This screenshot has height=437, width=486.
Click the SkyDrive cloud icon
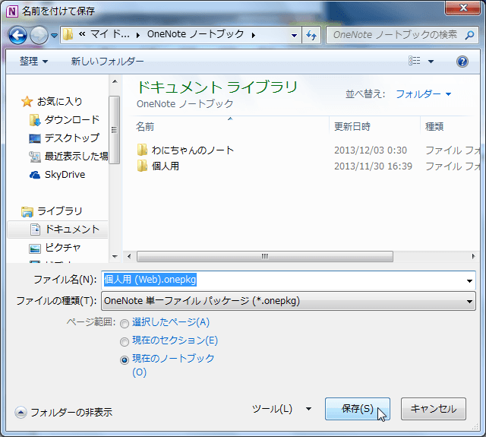[x=35, y=176]
